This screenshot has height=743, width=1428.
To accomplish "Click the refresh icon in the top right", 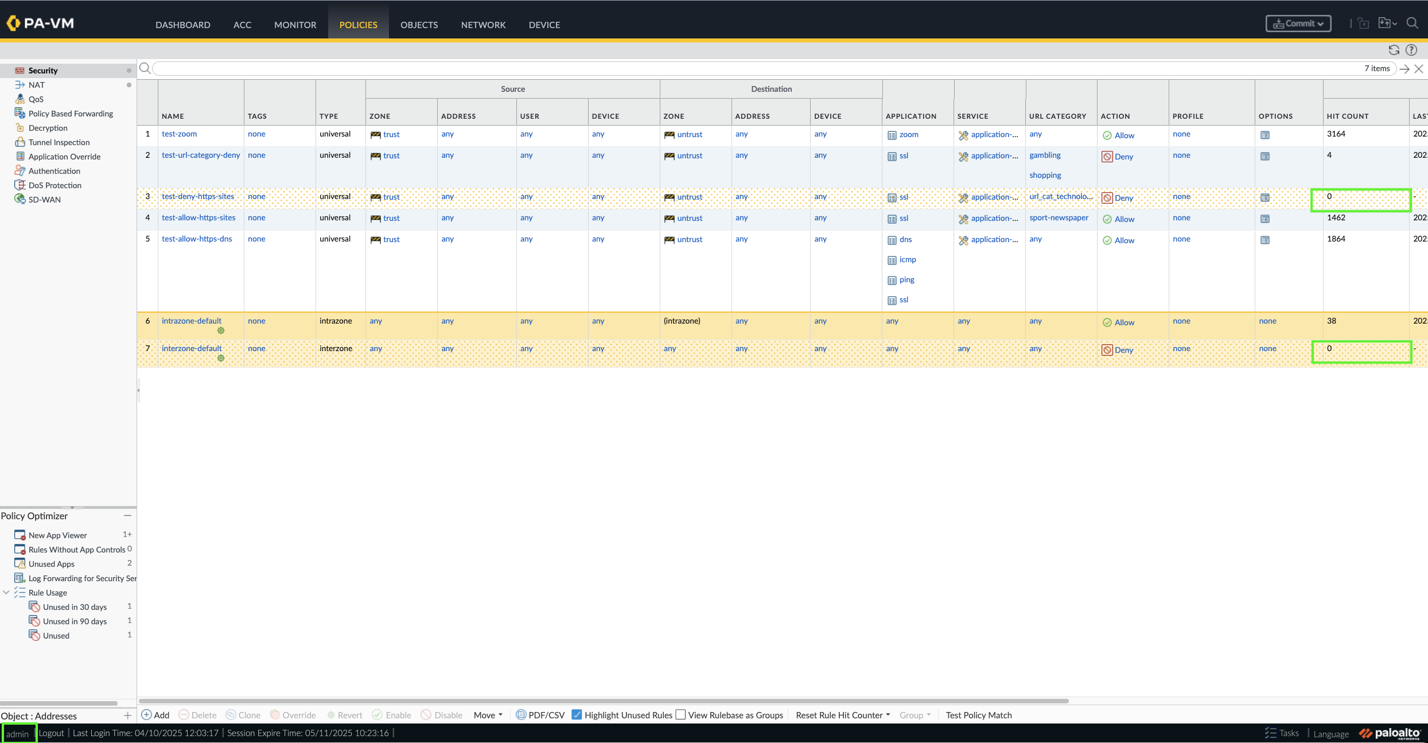I will [1394, 50].
